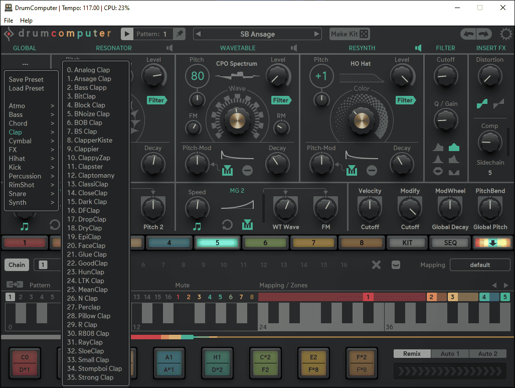Mute the Resonator engine speaker icon
Image resolution: width=515 pixels, height=388 pixels.
point(169,48)
